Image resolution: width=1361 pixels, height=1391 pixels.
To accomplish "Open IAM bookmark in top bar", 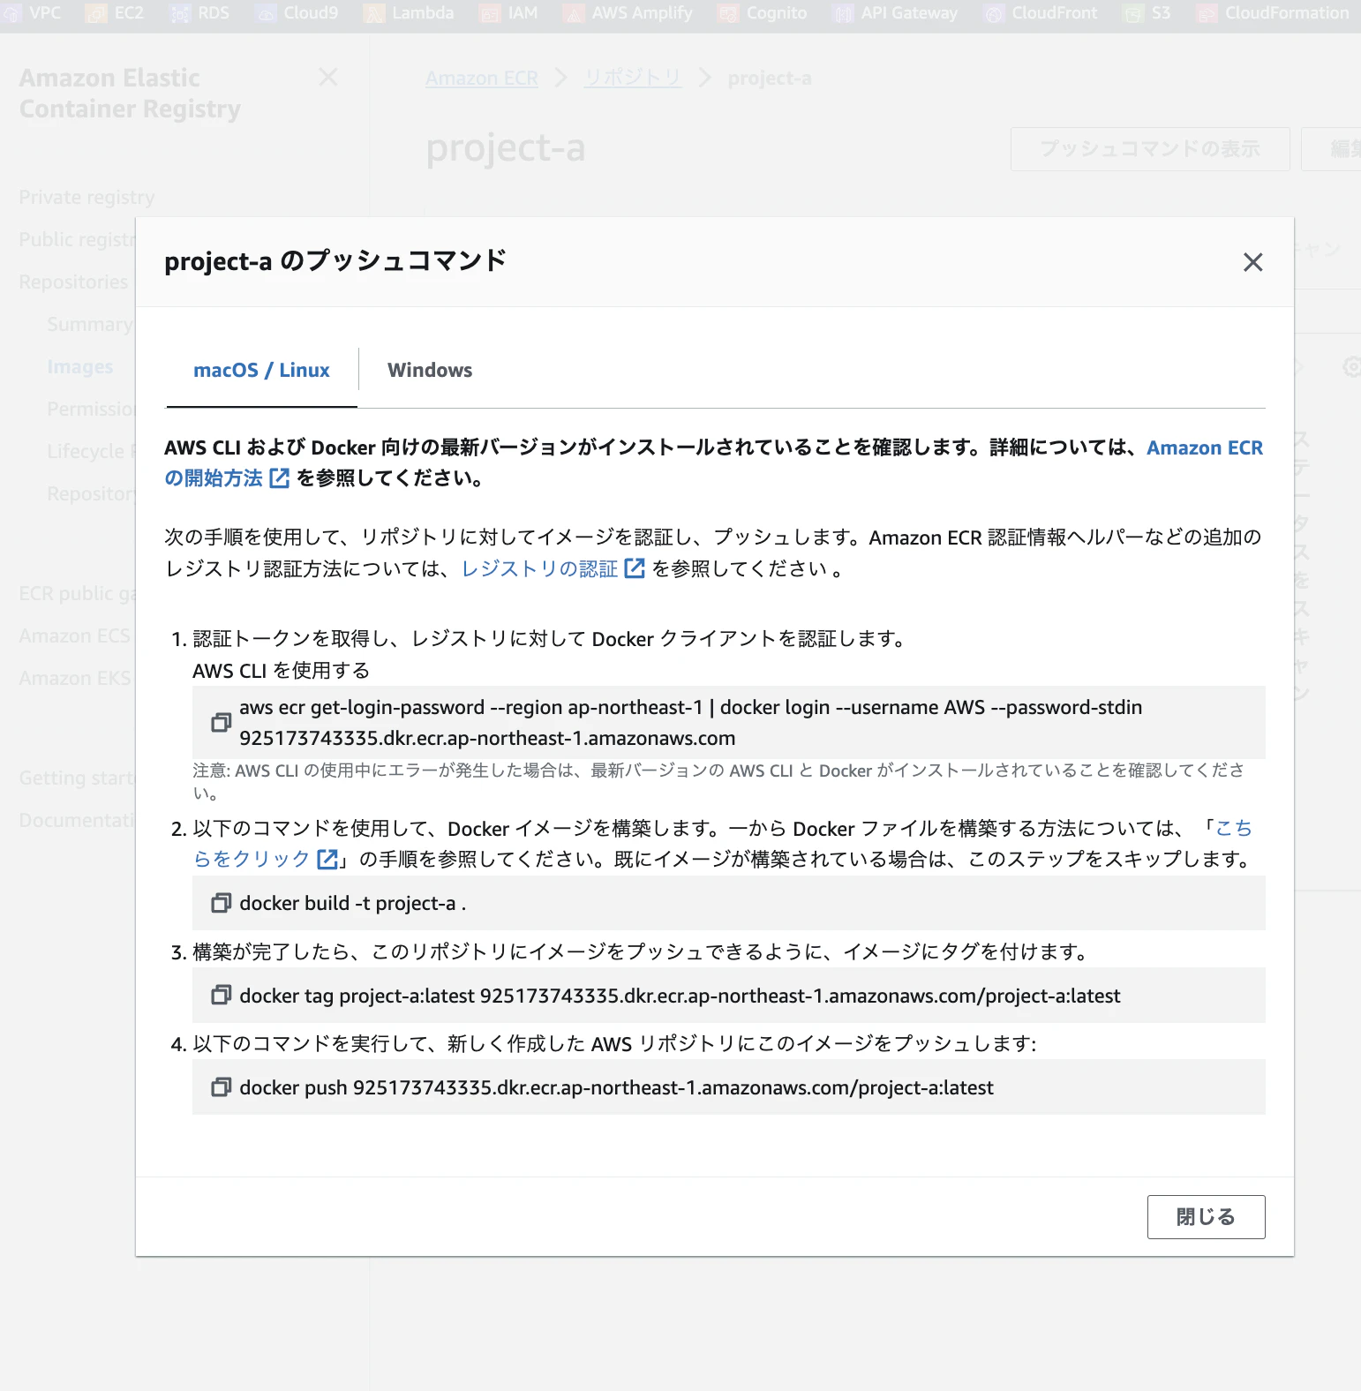I will (x=508, y=13).
